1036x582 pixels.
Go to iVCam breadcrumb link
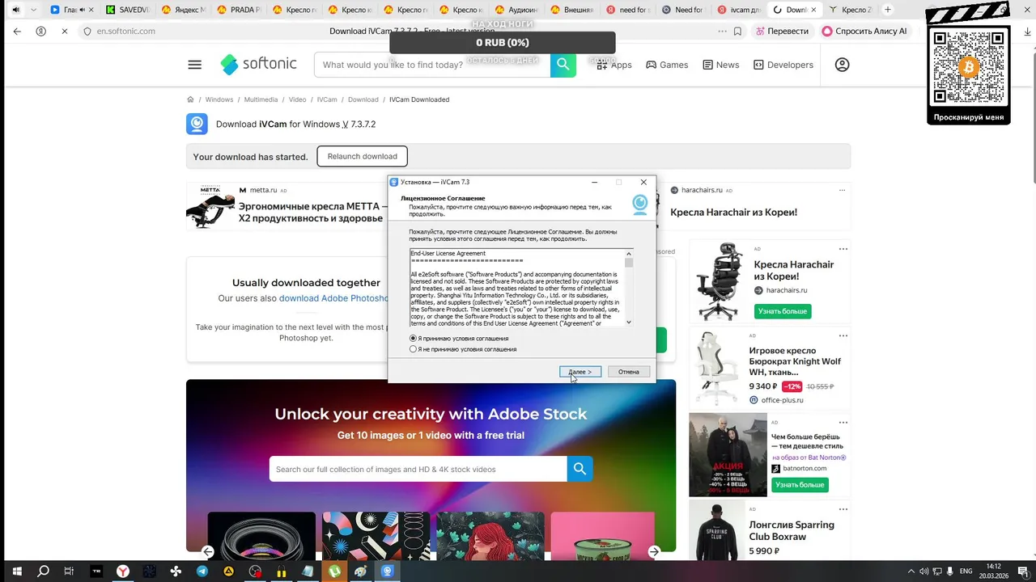pyautogui.click(x=327, y=99)
